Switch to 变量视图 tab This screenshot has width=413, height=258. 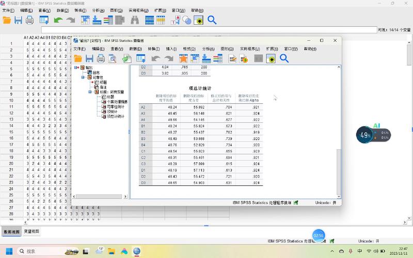tap(31, 232)
